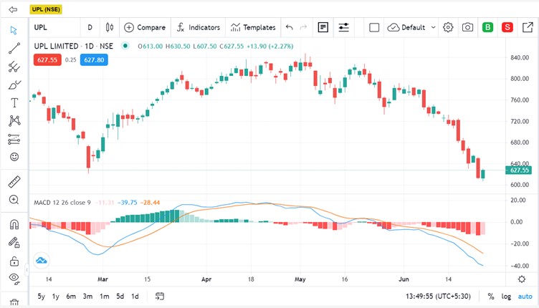Activate the zoom in tool
The width and height of the screenshot is (539, 308).
pyautogui.click(x=14, y=200)
